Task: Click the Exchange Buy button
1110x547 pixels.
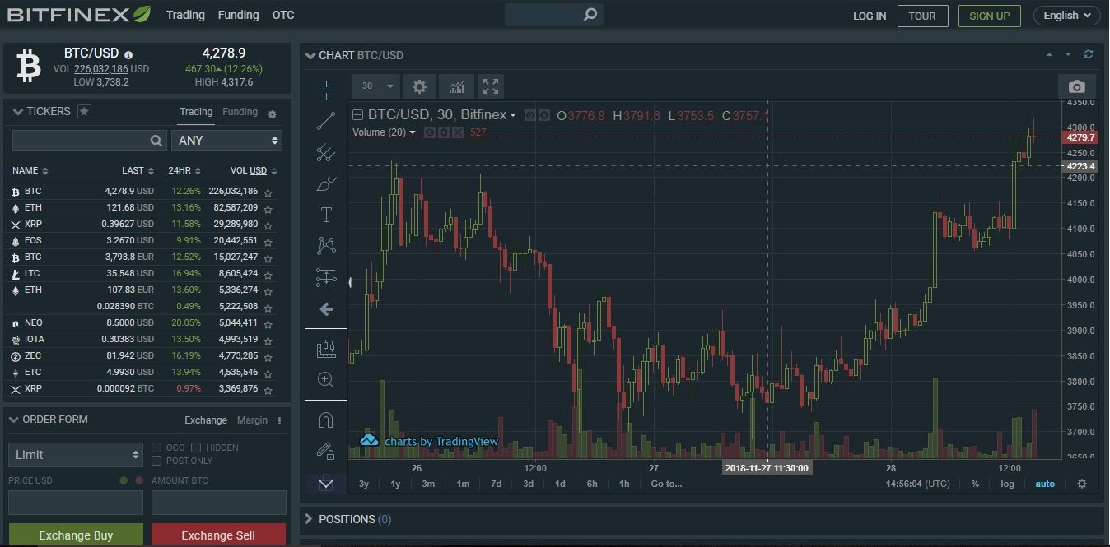Action: point(76,535)
